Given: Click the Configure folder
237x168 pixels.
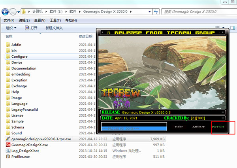Looking at the screenshot, I should pyautogui.click(x=19, y=57).
